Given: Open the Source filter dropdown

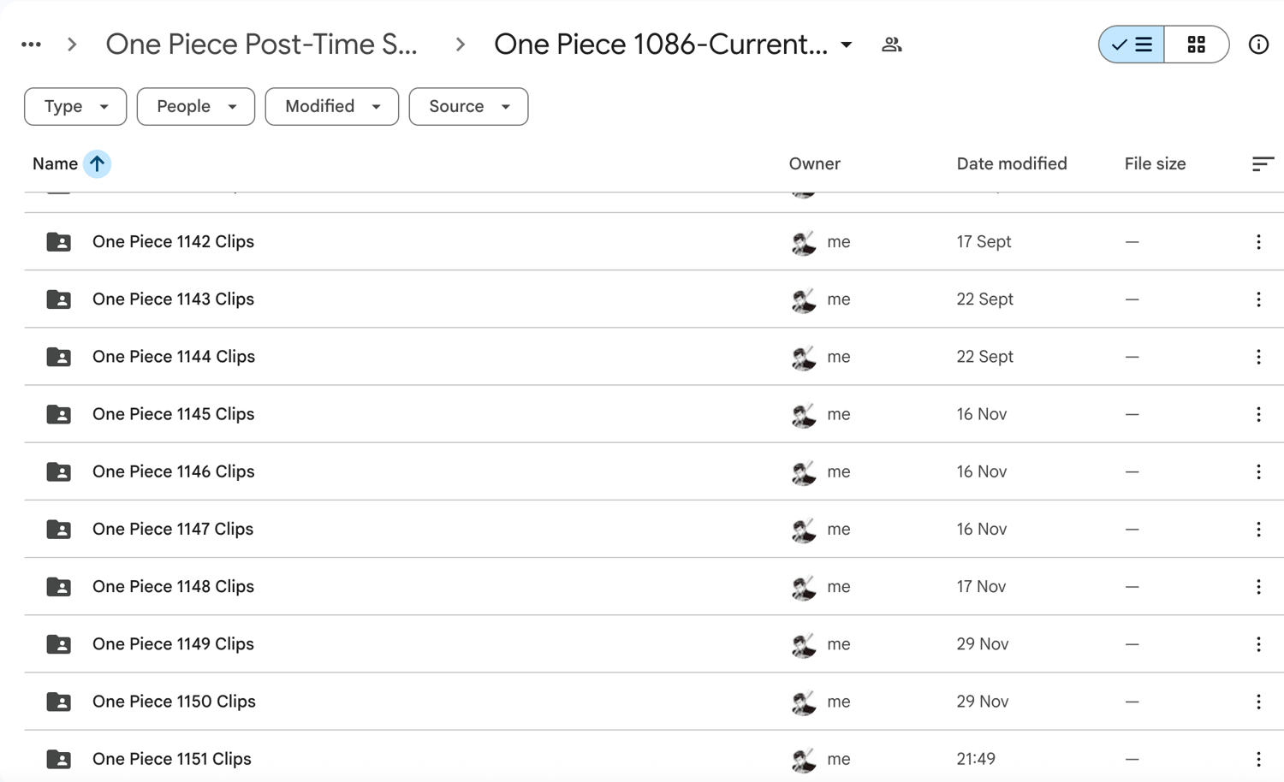Looking at the screenshot, I should [468, 107].
